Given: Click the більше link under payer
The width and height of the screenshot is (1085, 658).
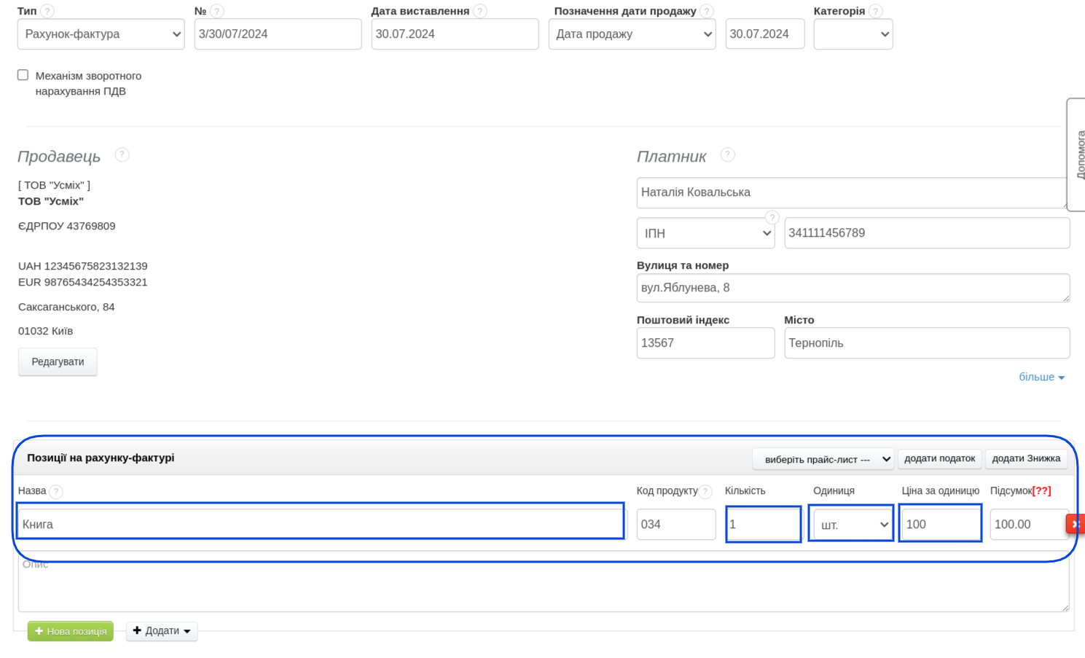Looking at the screenshot, I should [1041, 377].
